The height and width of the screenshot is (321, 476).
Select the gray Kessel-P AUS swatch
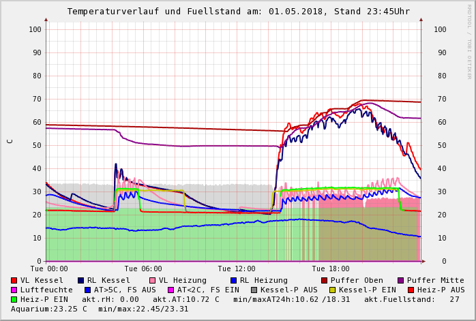254,290
